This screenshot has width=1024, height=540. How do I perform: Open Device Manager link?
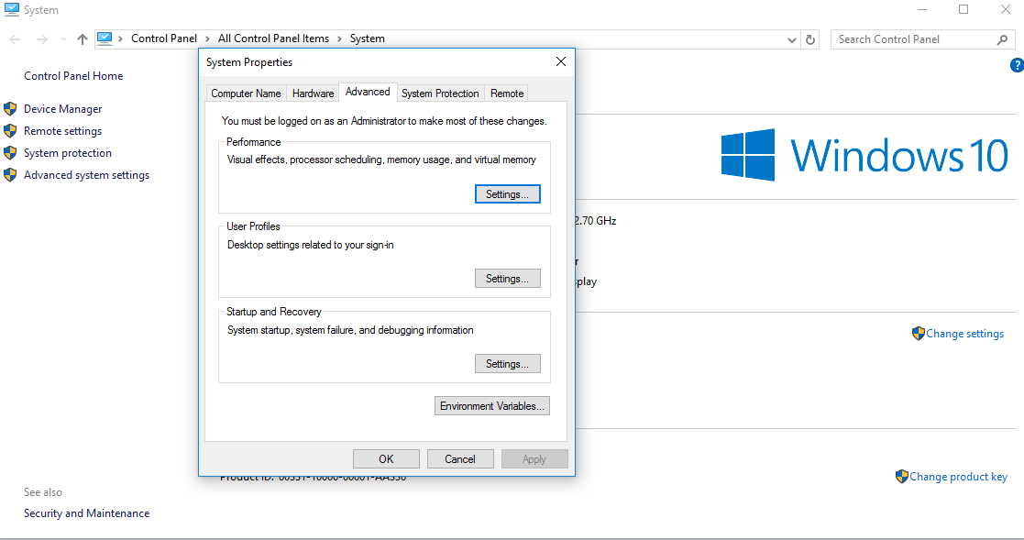[x=62, y=109]
